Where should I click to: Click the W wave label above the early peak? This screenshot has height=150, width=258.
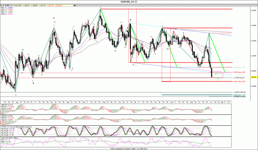click(x=54, y=18)
